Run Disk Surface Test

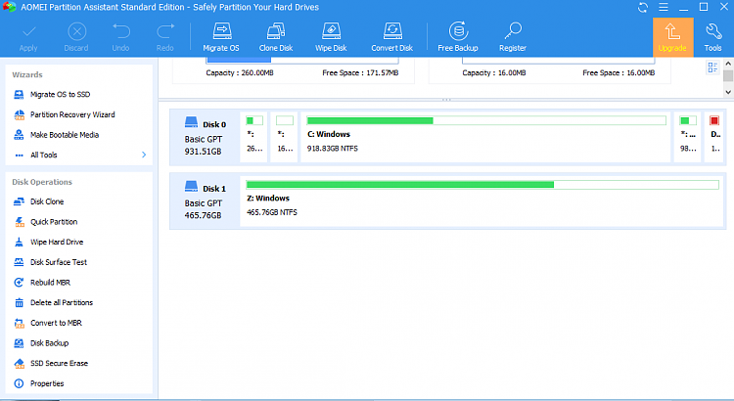point(51,262)
